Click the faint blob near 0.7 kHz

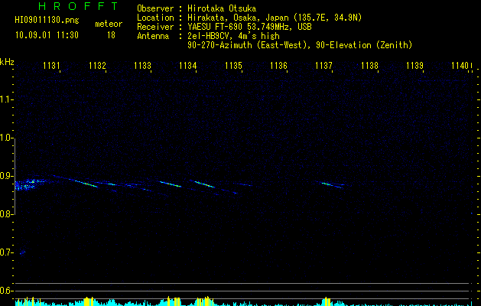click(22, 253)
